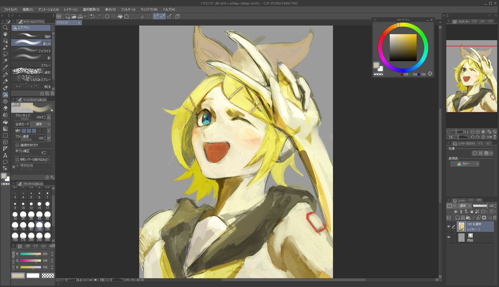Open the ウィンドウ(W) menu
The width and height of the screenshot is (499, 287).
coord(149,9)
